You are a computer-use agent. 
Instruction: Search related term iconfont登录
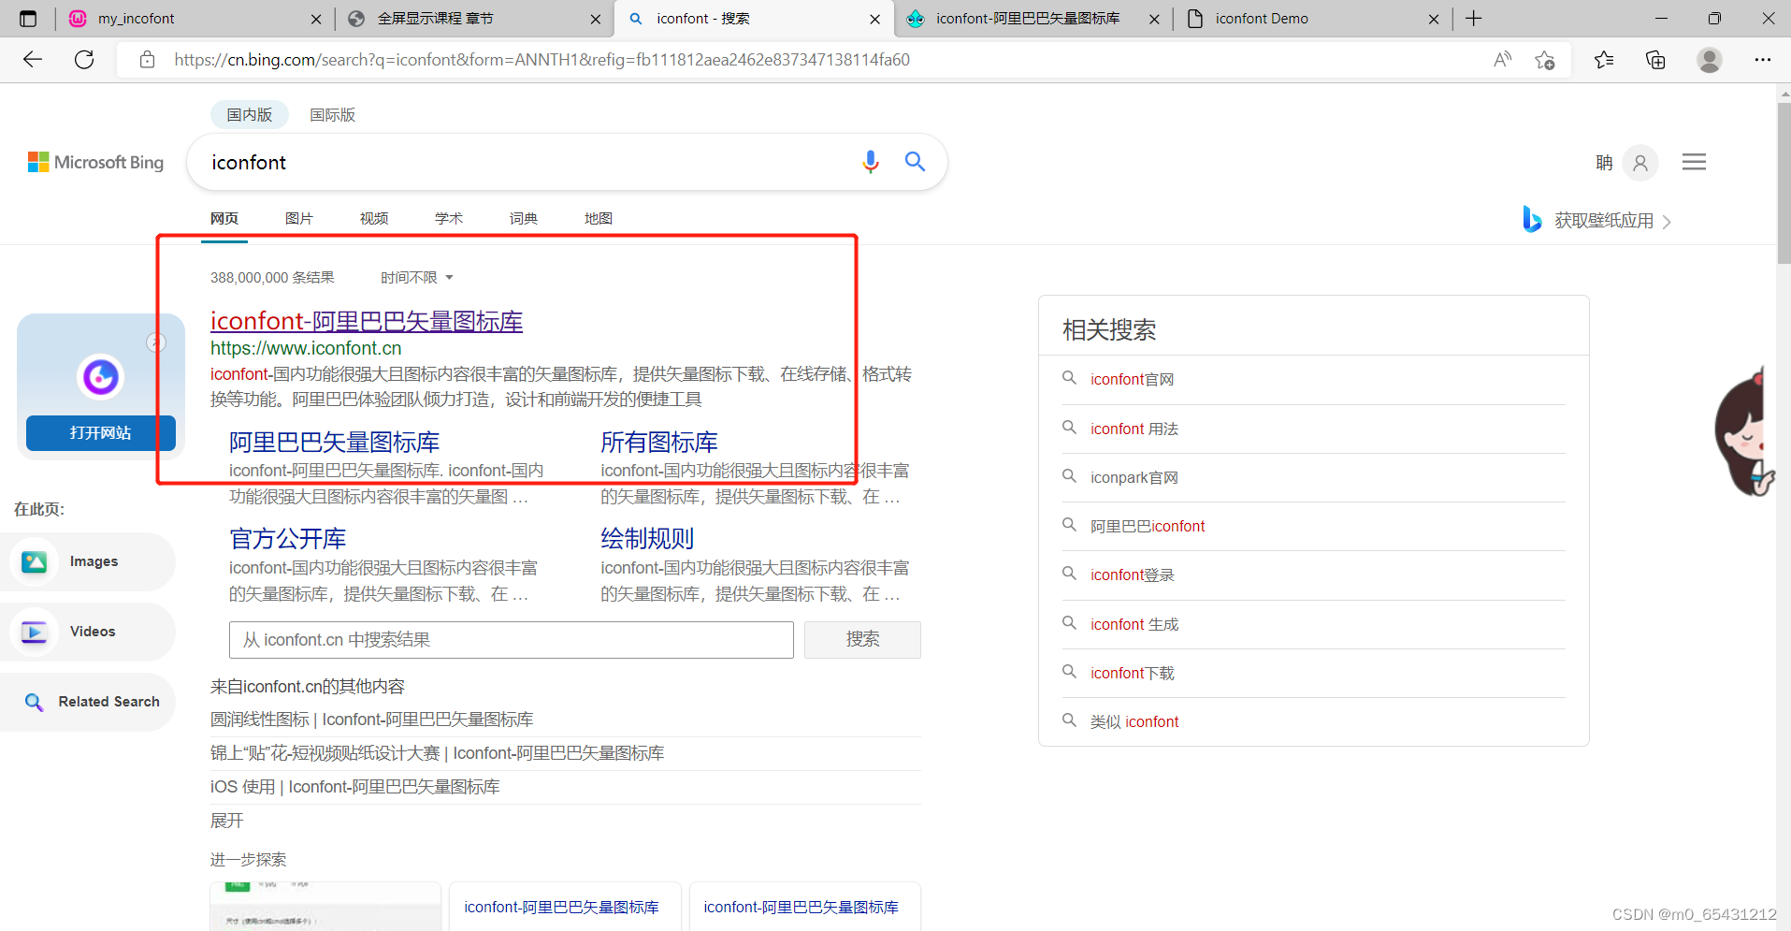(1132, 575)
